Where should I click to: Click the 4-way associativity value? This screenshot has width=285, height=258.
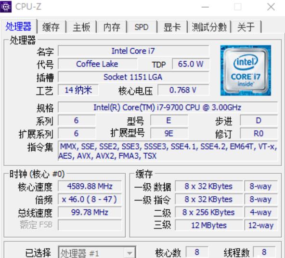[261, 212]
